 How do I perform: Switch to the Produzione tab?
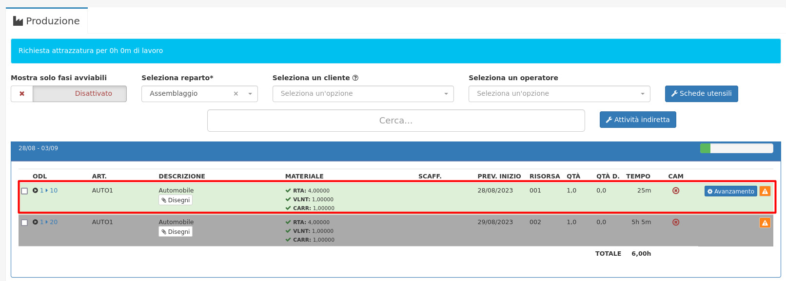47,21
